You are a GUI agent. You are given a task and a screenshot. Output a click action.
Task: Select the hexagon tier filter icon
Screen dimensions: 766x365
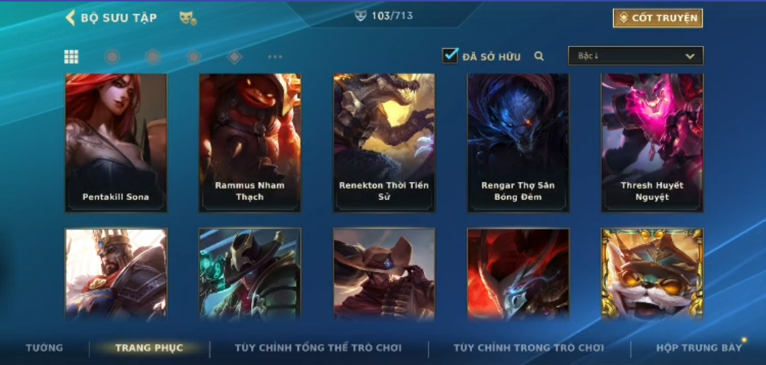pos(154,57)
